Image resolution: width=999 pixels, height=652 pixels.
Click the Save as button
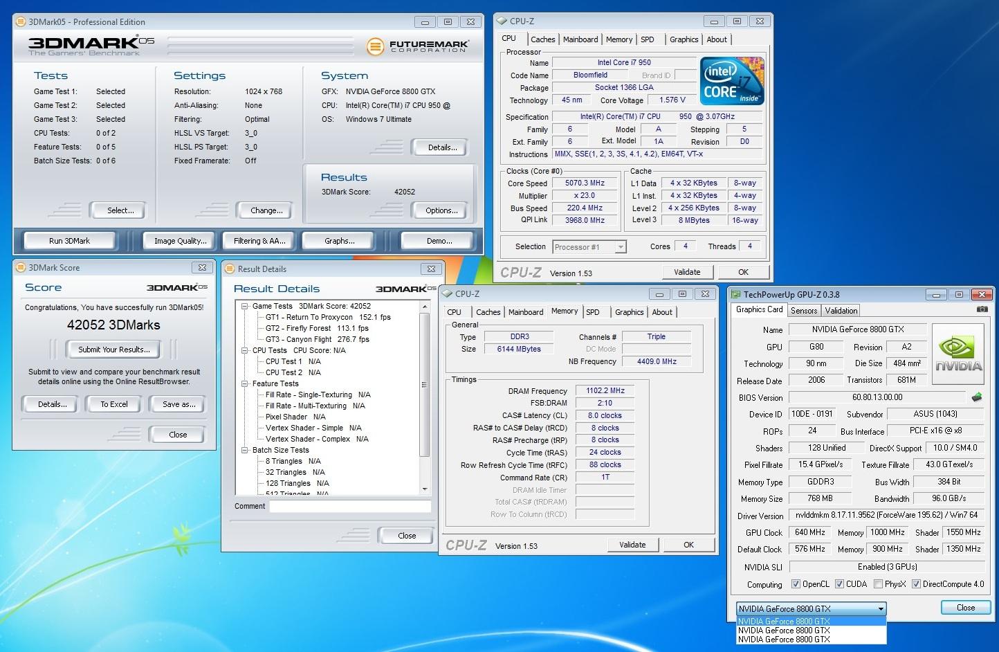tap(178, 404)
